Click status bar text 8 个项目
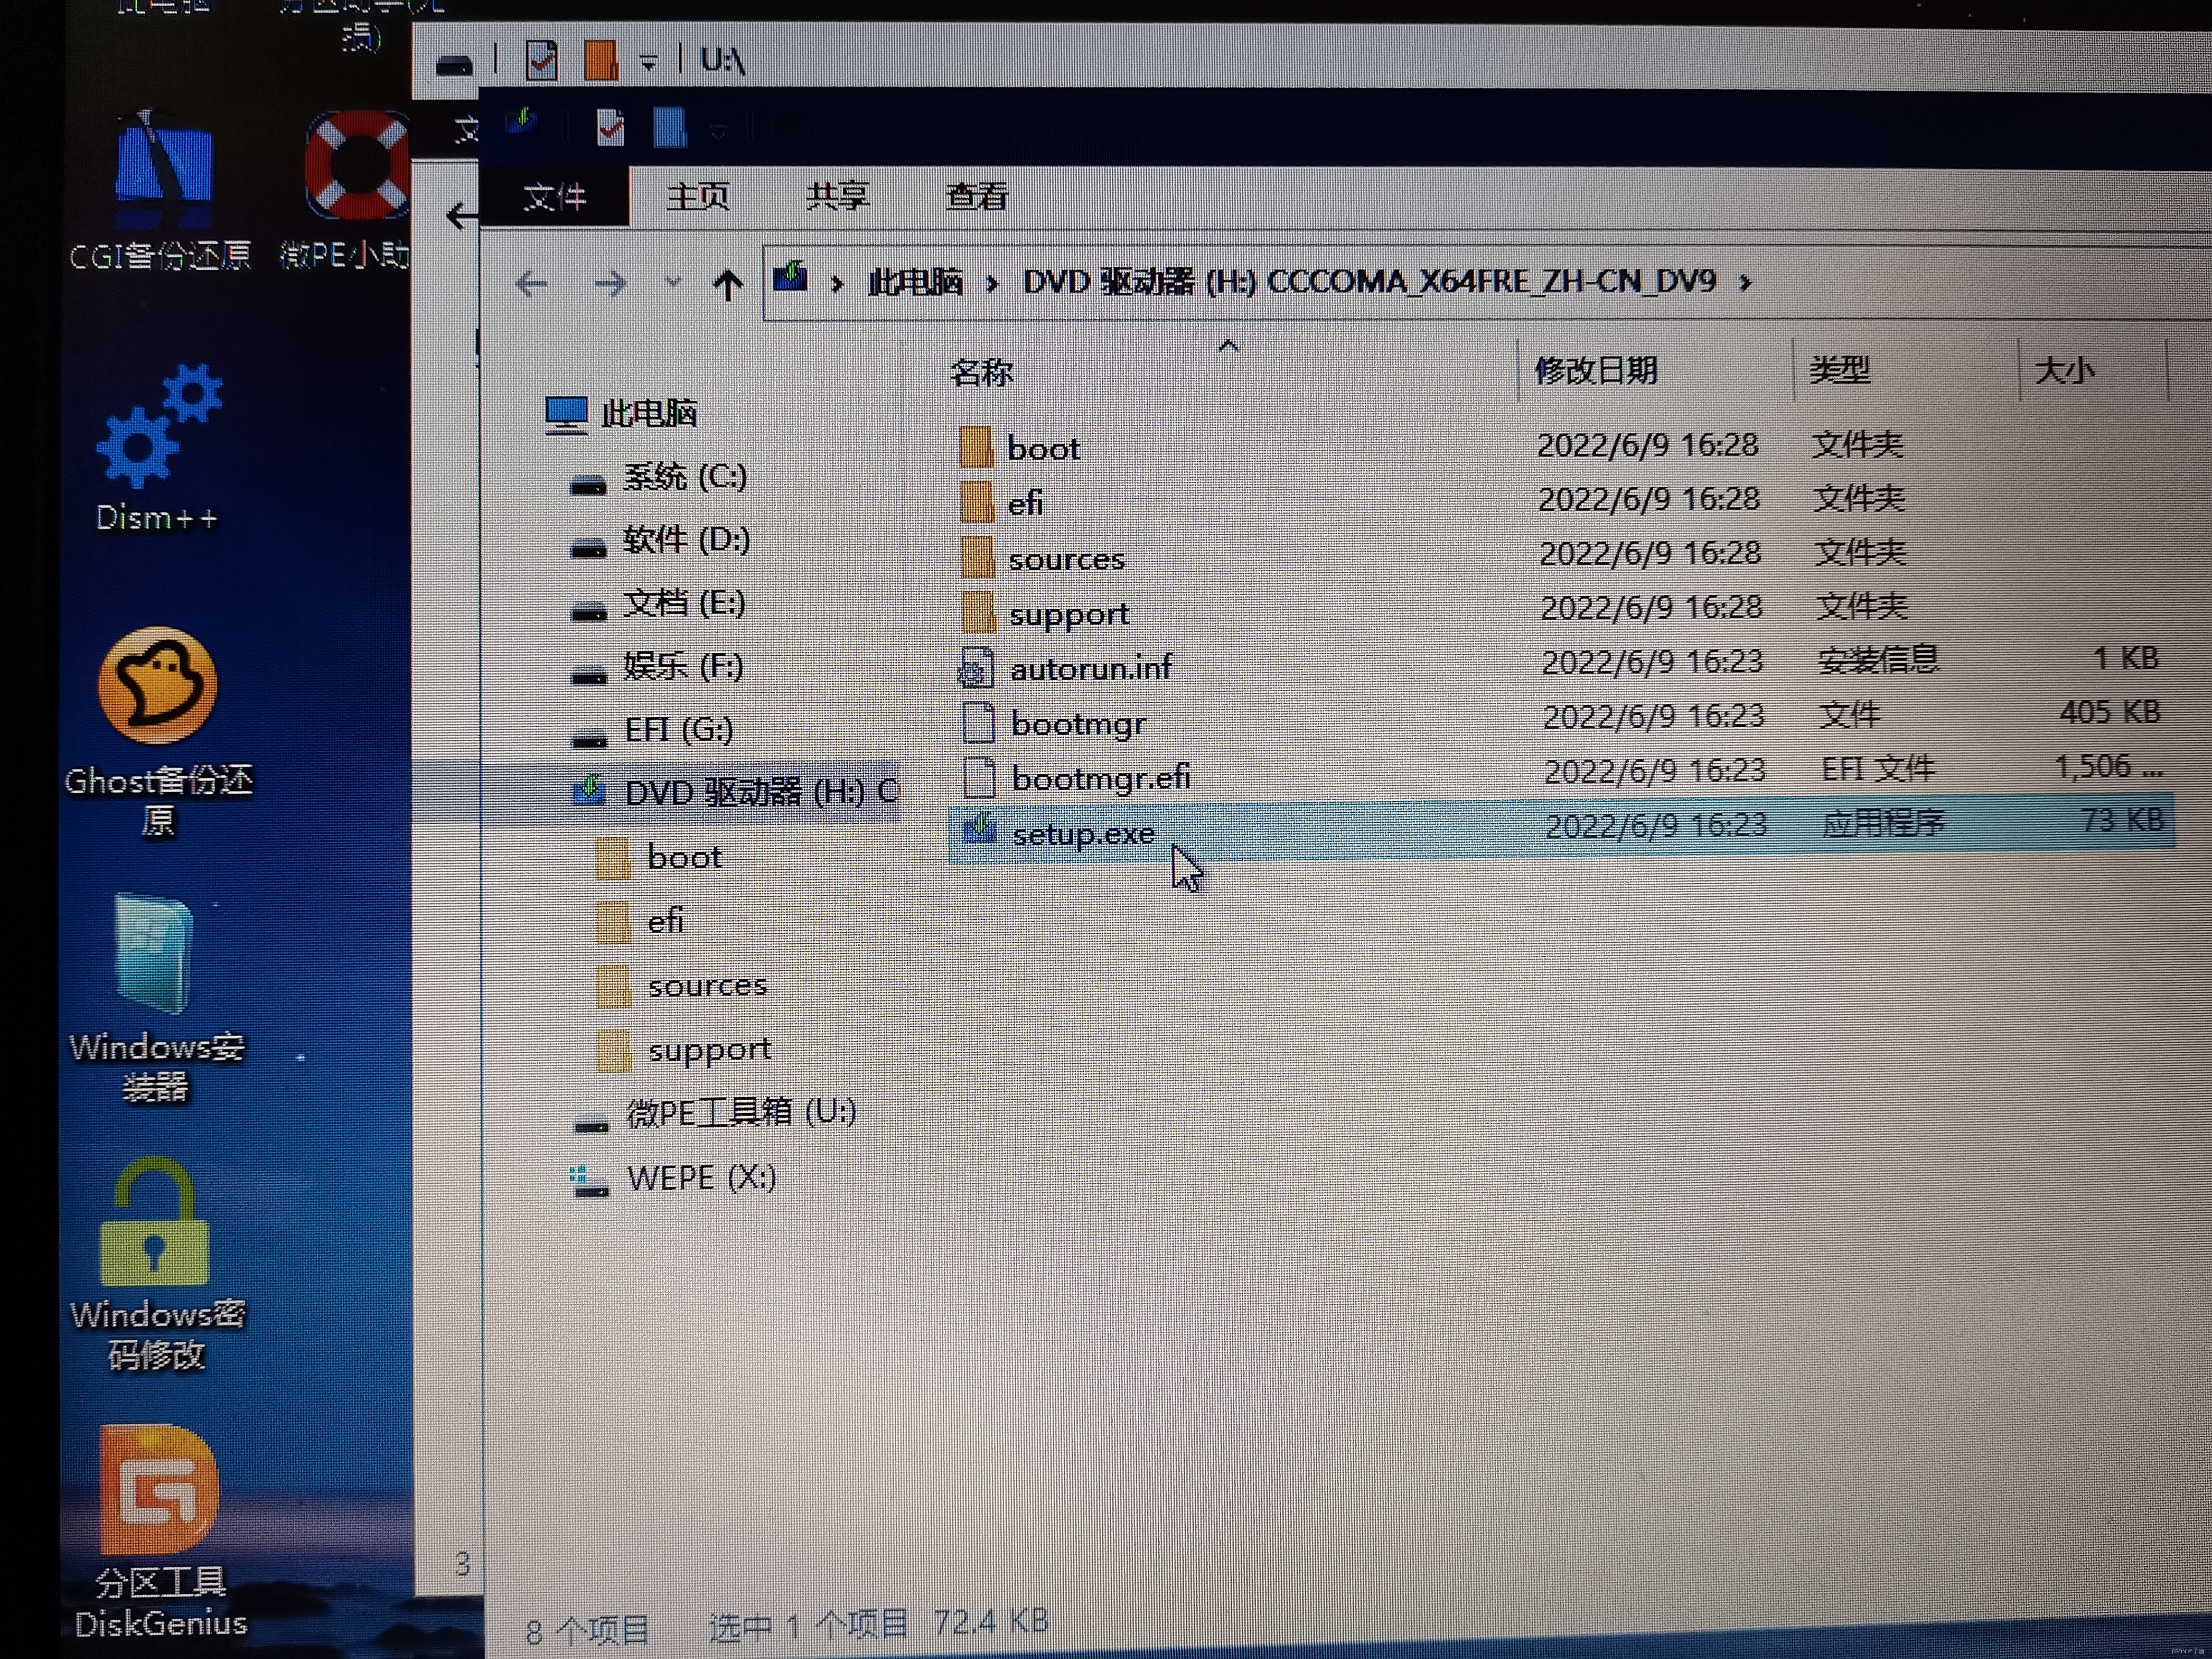The height and width of the screenshot is (1659, 2212). (x=587, y=1630)
